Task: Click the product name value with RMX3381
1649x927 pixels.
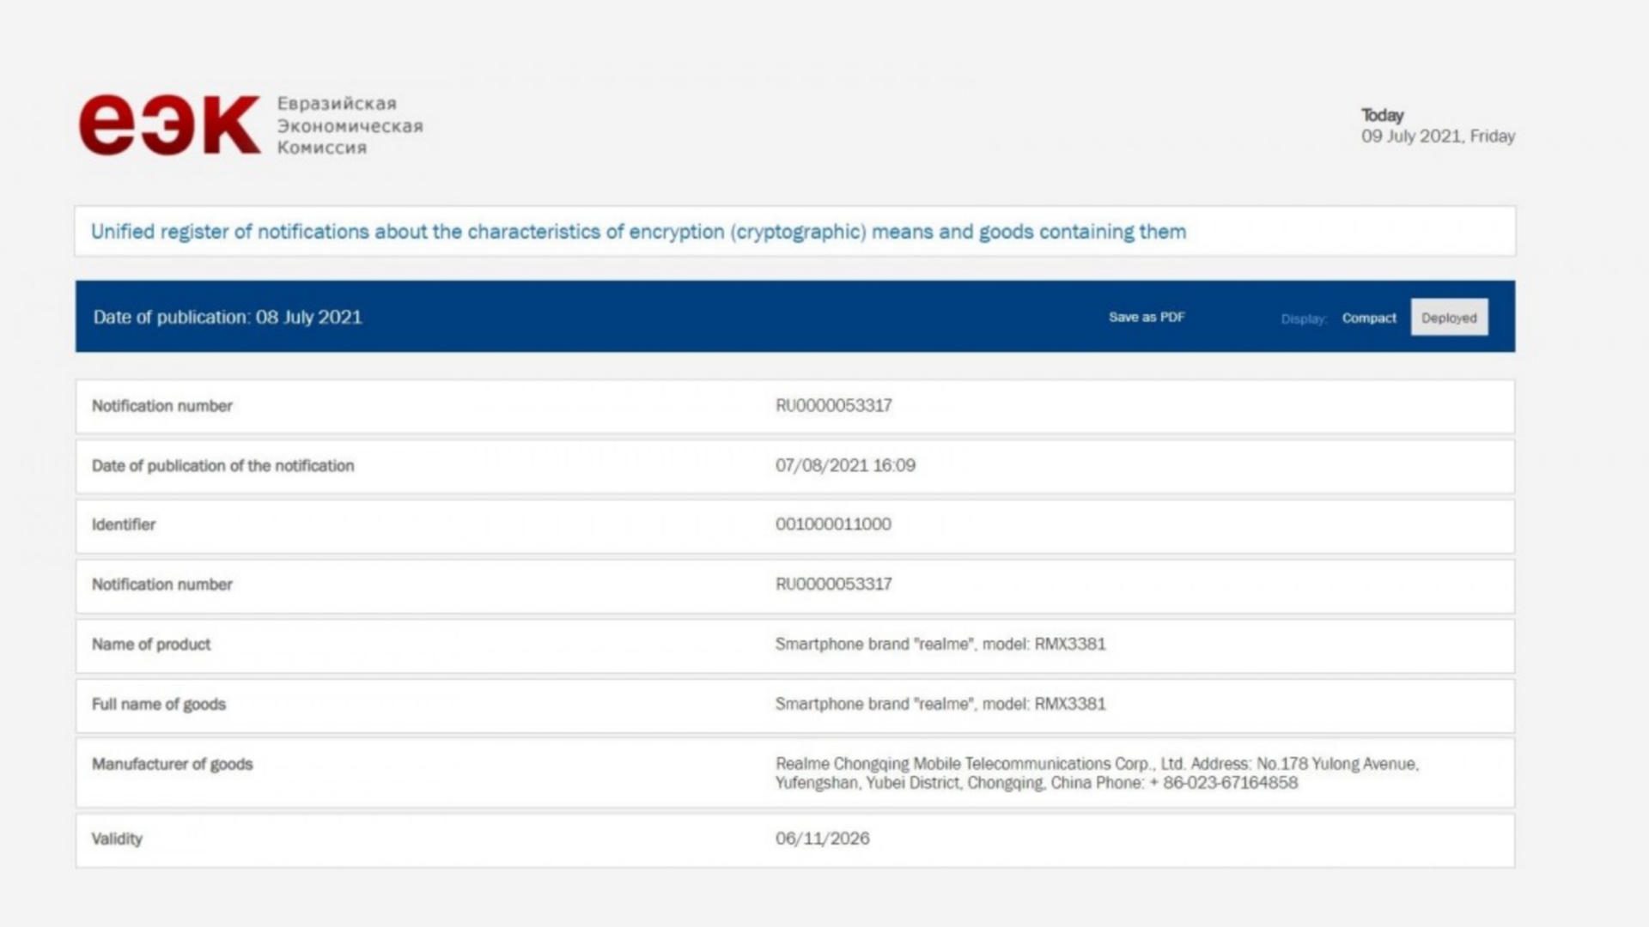Action: coord(940,645)
